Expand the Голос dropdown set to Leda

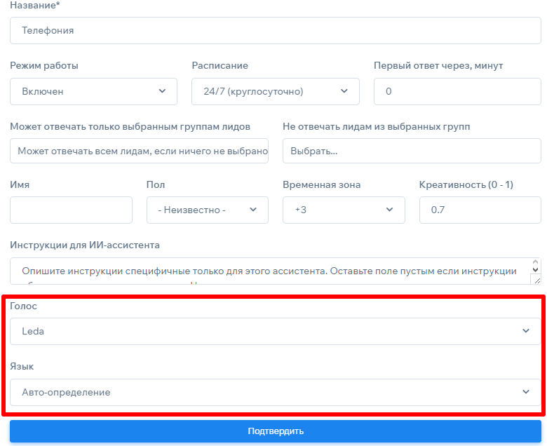pyautogui.click(x=275, y=331)
